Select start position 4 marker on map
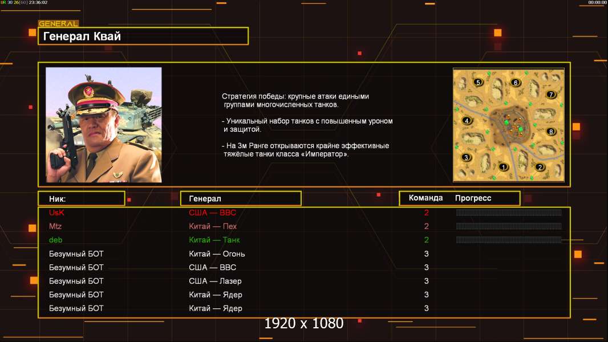This screenshot has width=608, height=342. point(467,120)
